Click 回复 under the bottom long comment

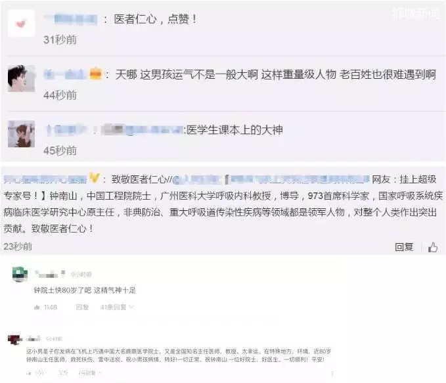tap(63, 373)
